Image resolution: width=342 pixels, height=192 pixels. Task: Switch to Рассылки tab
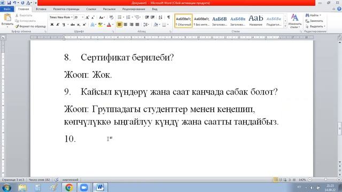click(x=109, y=9)
